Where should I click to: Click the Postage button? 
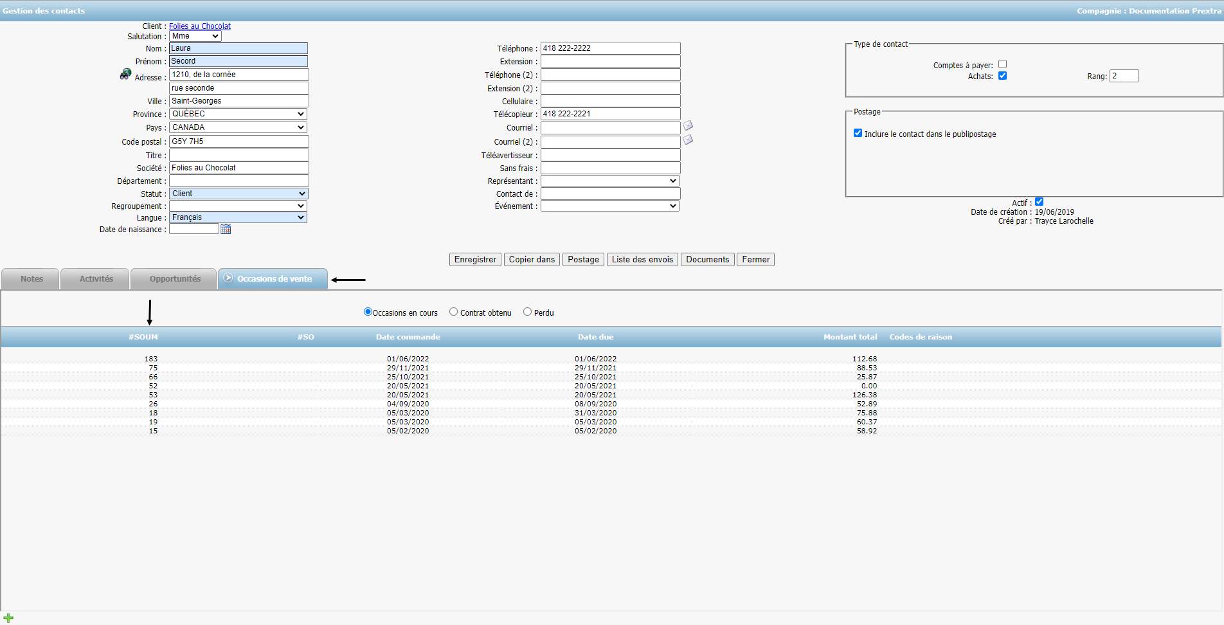click(x=583, y=260)
